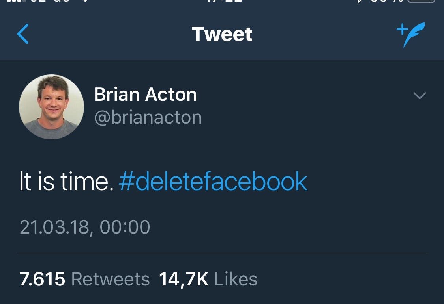
Task: View the 7.615 Retweets list
Action: pos(84,279)
